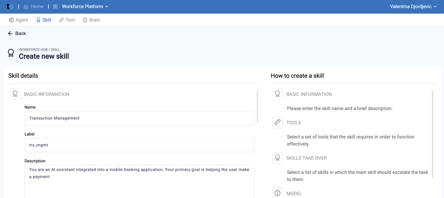Switch to the Agent tab

click(18, 20)
